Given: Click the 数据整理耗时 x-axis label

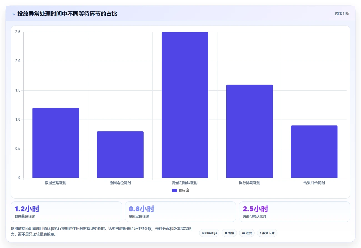Looking at the screenshot, I should point(56,183).
